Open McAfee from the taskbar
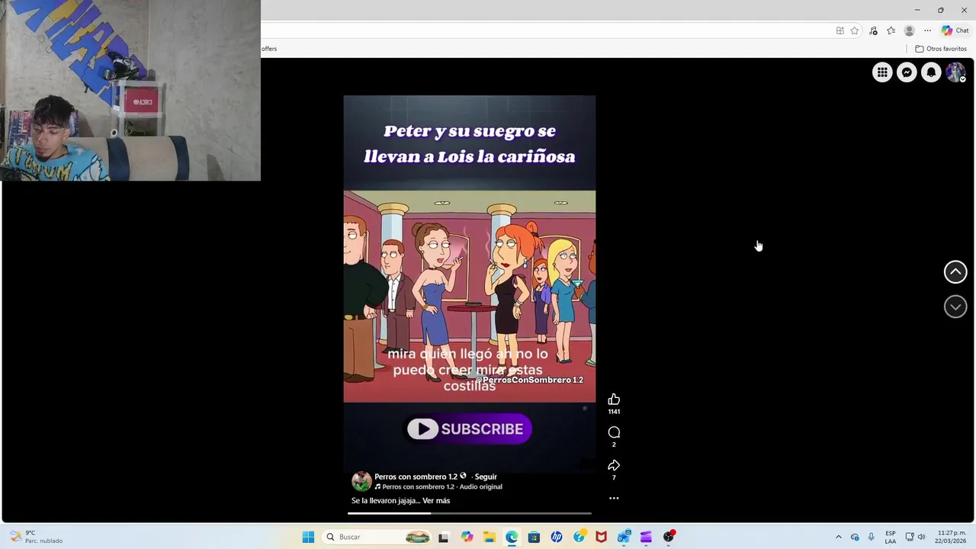Viewport: 976px width, 549px height. point(601,537)
